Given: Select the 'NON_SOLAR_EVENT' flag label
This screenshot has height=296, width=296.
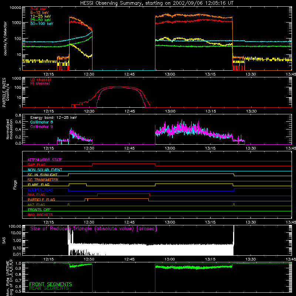Looking at the screenshot, I should click(x=45, y=170).
